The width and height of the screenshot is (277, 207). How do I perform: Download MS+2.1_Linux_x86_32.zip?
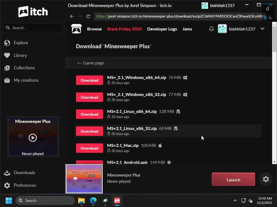tap(89, 131)
